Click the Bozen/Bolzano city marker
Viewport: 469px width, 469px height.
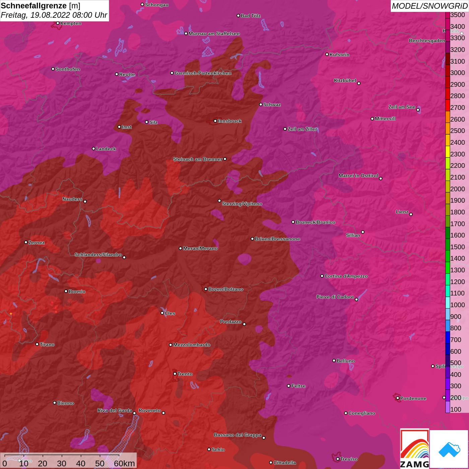tap(206, 289)
